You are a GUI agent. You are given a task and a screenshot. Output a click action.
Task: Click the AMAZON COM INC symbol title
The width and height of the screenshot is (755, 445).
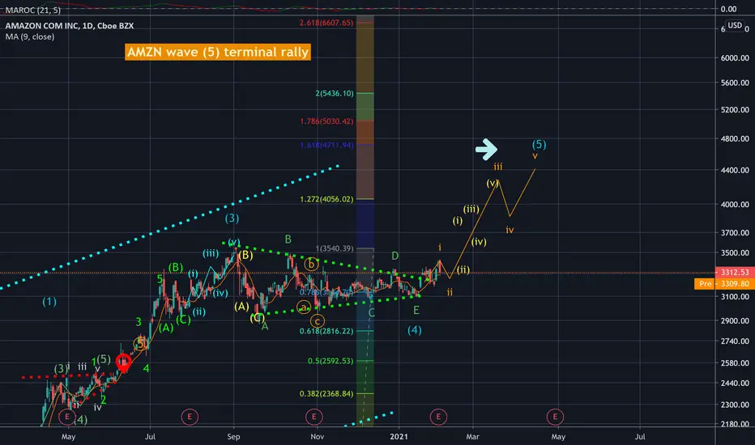(70, 26)
